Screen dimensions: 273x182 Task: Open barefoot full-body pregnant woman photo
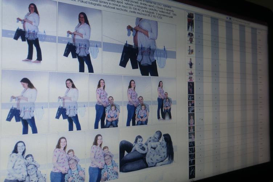(29, 35)
